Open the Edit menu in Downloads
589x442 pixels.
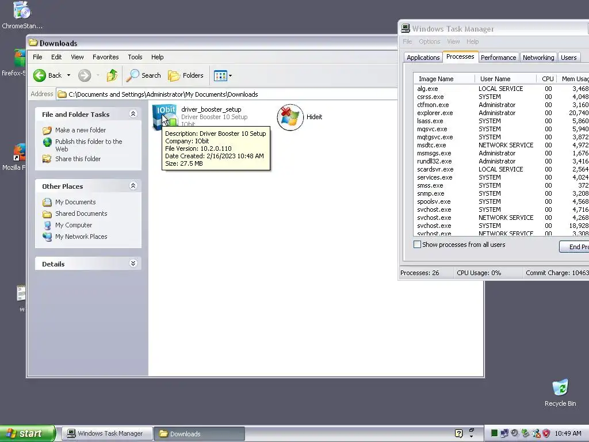click(x=56, y=57)
